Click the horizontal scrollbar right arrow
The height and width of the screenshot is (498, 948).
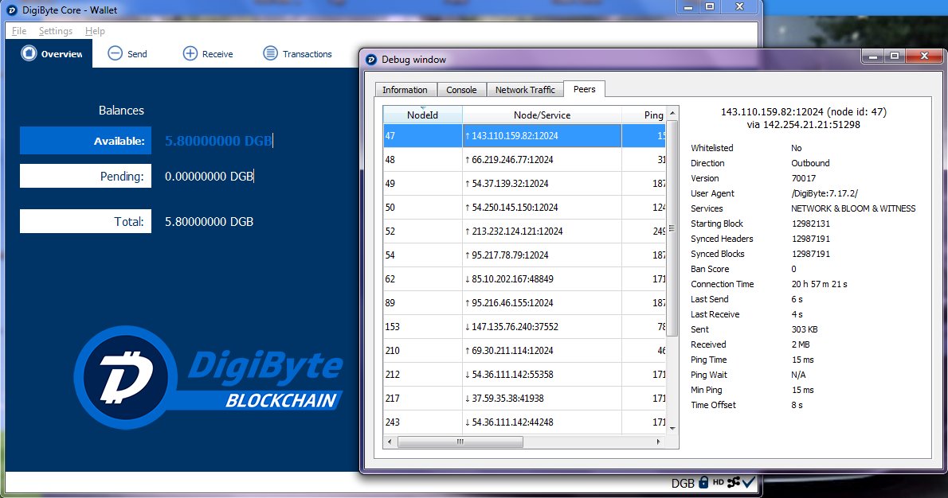point(658,442)
